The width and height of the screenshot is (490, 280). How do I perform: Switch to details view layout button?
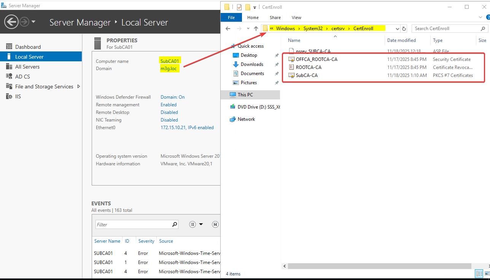point(479,274)
